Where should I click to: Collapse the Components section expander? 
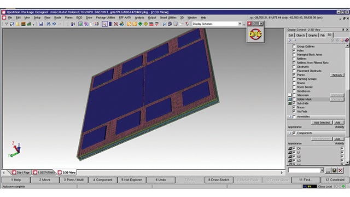click(x=290, y=133)
